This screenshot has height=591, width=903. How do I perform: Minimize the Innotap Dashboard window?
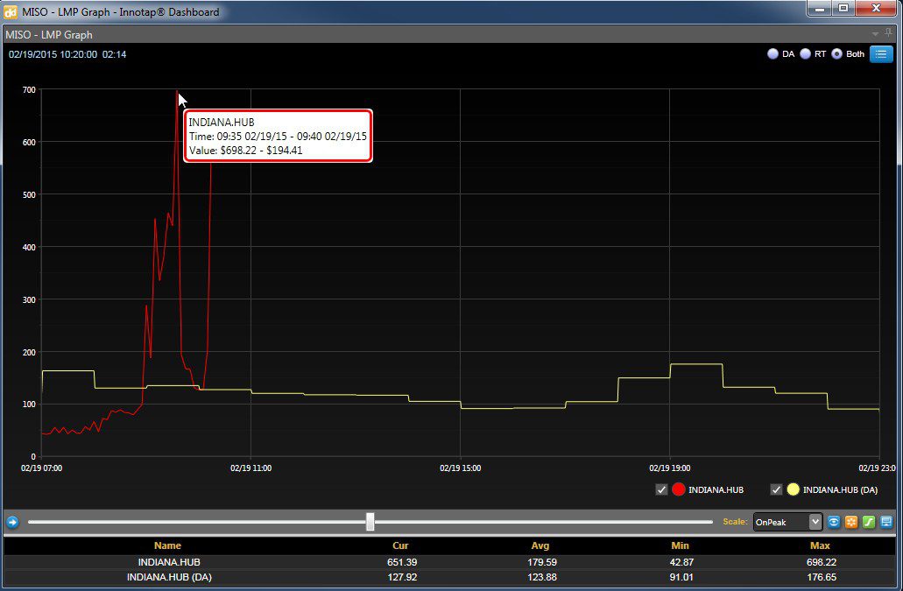[820, 9]
